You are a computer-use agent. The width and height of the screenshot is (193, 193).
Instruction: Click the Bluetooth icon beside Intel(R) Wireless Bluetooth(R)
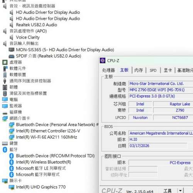pos(12,162)
